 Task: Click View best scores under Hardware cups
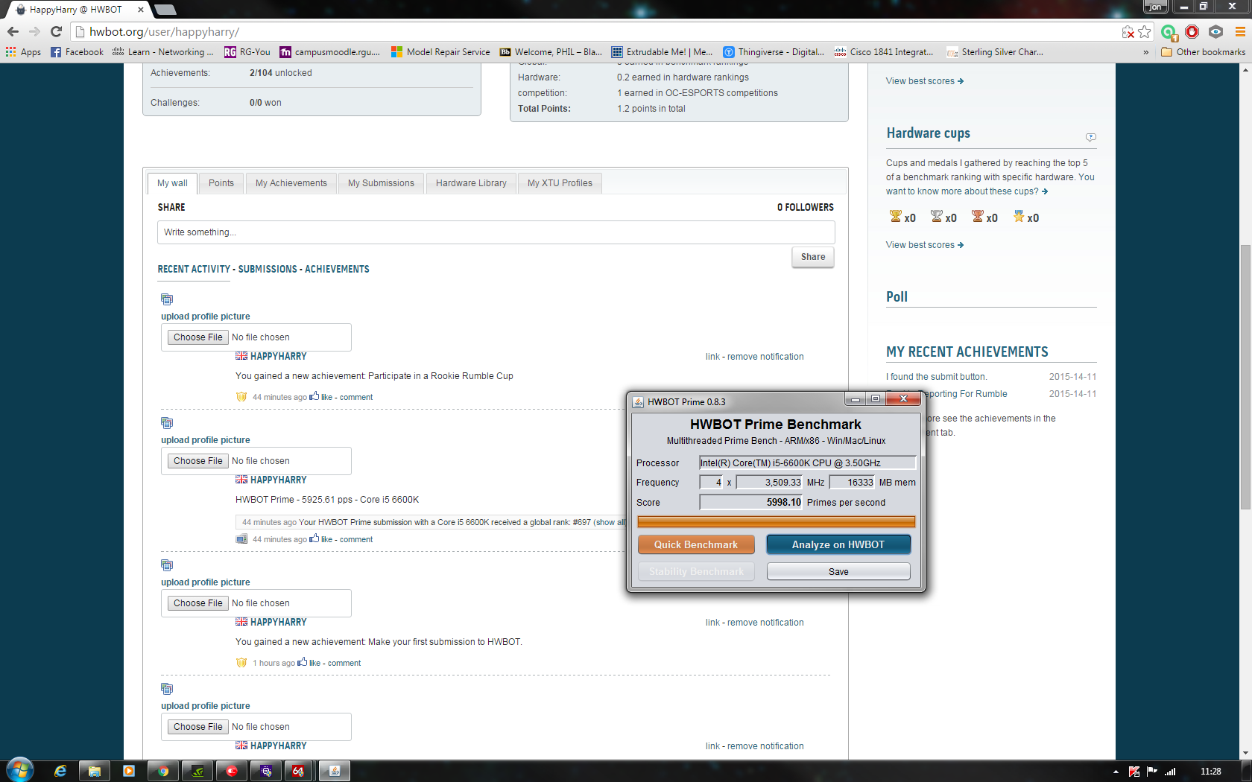(x=924, y=245)
